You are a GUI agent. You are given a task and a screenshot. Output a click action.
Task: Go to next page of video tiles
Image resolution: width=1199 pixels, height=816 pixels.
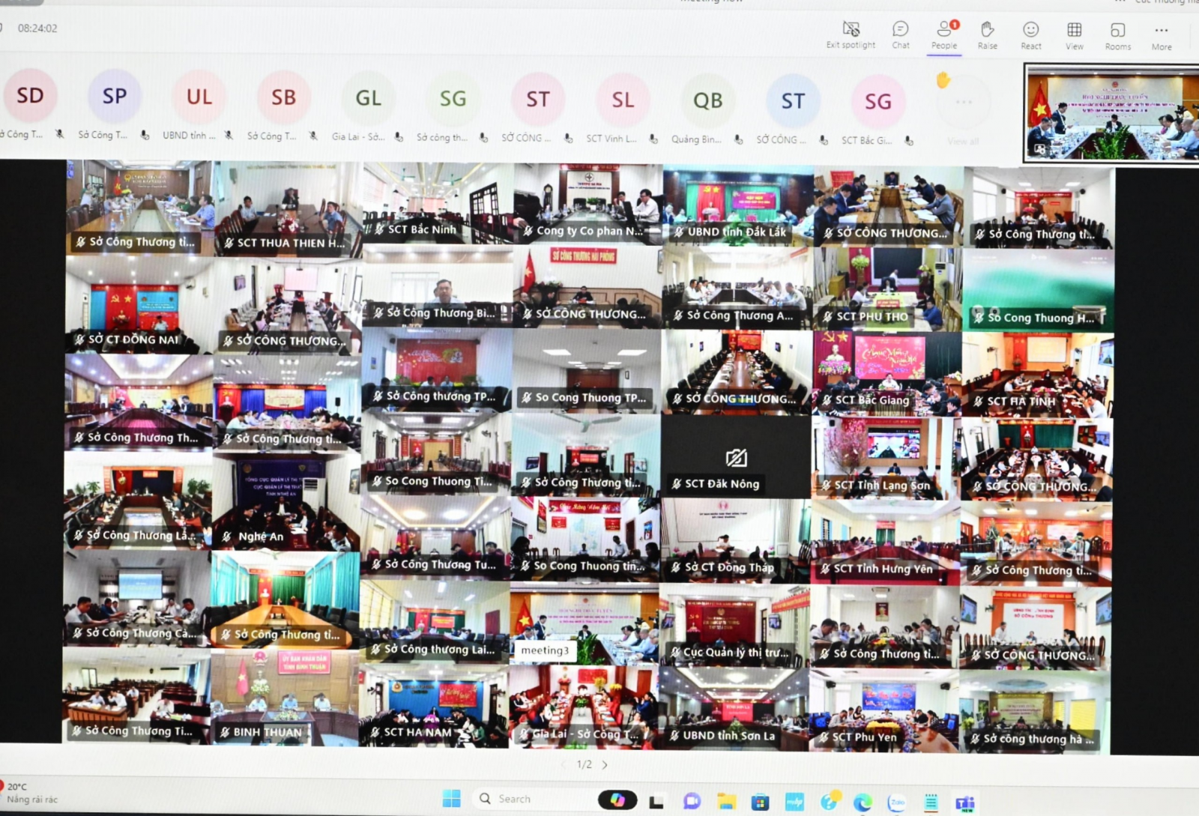click(x=605, y=765)
